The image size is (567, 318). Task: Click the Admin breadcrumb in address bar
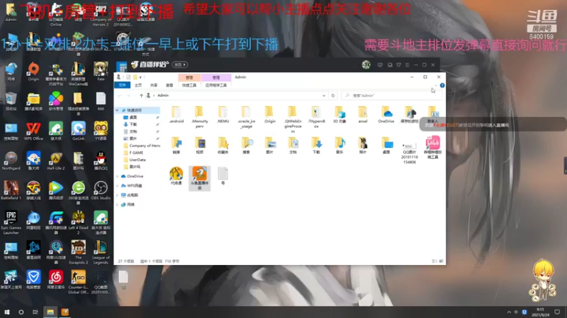click(x=163, y=95)
